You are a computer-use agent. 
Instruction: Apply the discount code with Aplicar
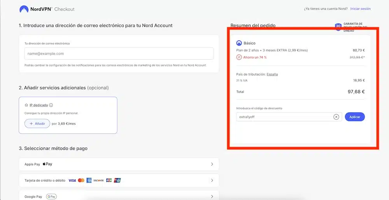point(355,117)
